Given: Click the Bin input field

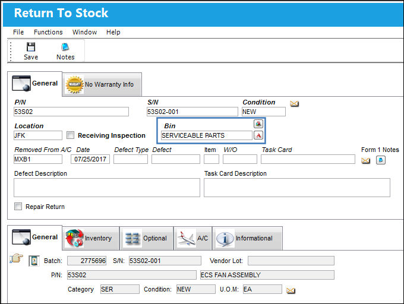Looking at the screenshot, I should [206, 135].
